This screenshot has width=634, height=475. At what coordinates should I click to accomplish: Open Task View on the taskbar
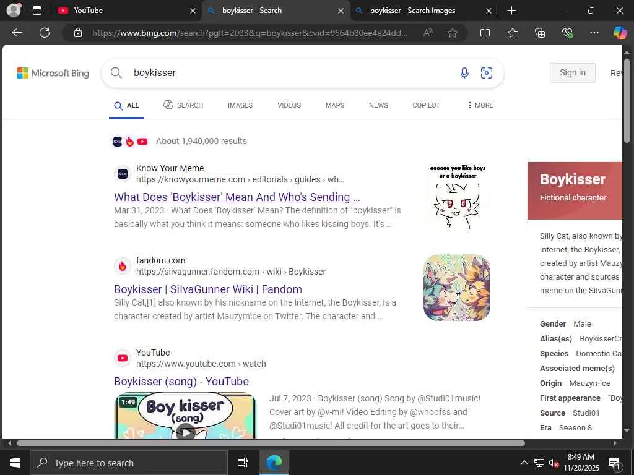242,463
